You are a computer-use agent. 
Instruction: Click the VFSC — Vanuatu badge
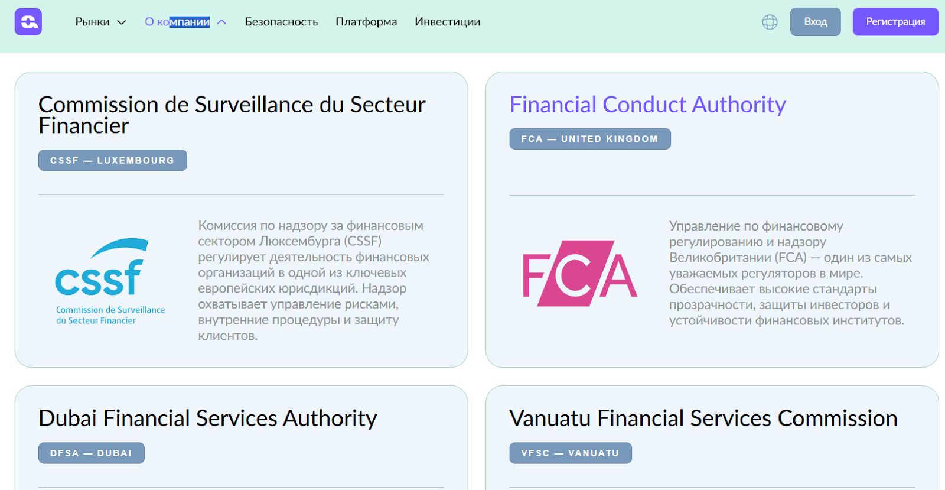click(570, 453)
